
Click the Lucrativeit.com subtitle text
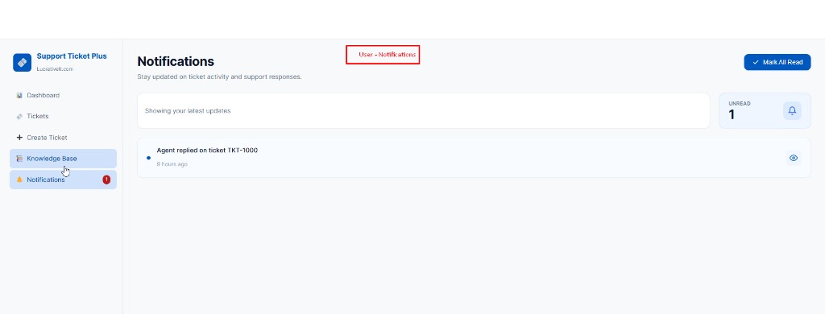click(x=55, y=69)
